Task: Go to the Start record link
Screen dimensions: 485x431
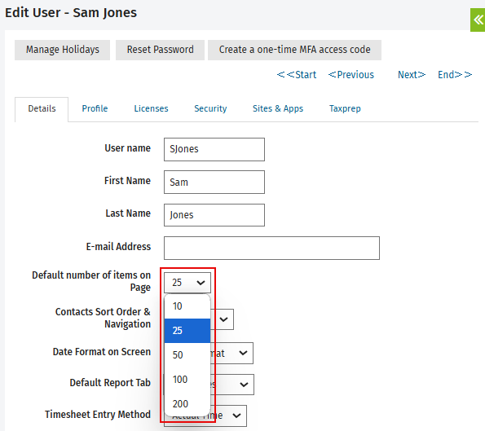Action: (297, 75)
